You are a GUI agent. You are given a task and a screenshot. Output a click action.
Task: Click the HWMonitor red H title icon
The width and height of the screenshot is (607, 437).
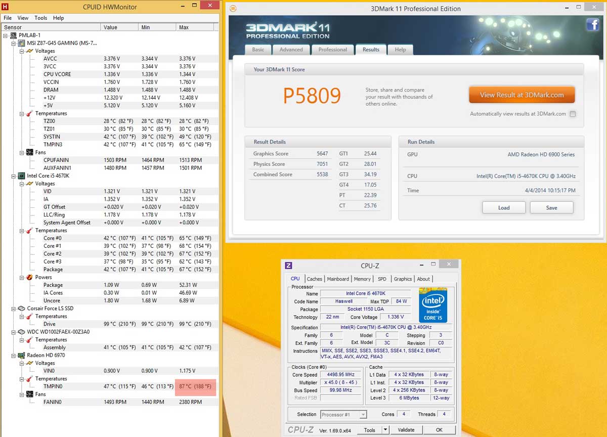click(6, 7)
